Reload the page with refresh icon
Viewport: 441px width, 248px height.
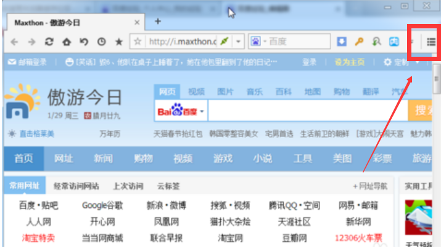[49, 41]
